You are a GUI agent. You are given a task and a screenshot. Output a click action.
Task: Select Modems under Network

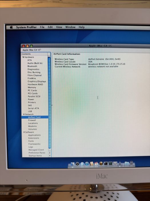32,126
